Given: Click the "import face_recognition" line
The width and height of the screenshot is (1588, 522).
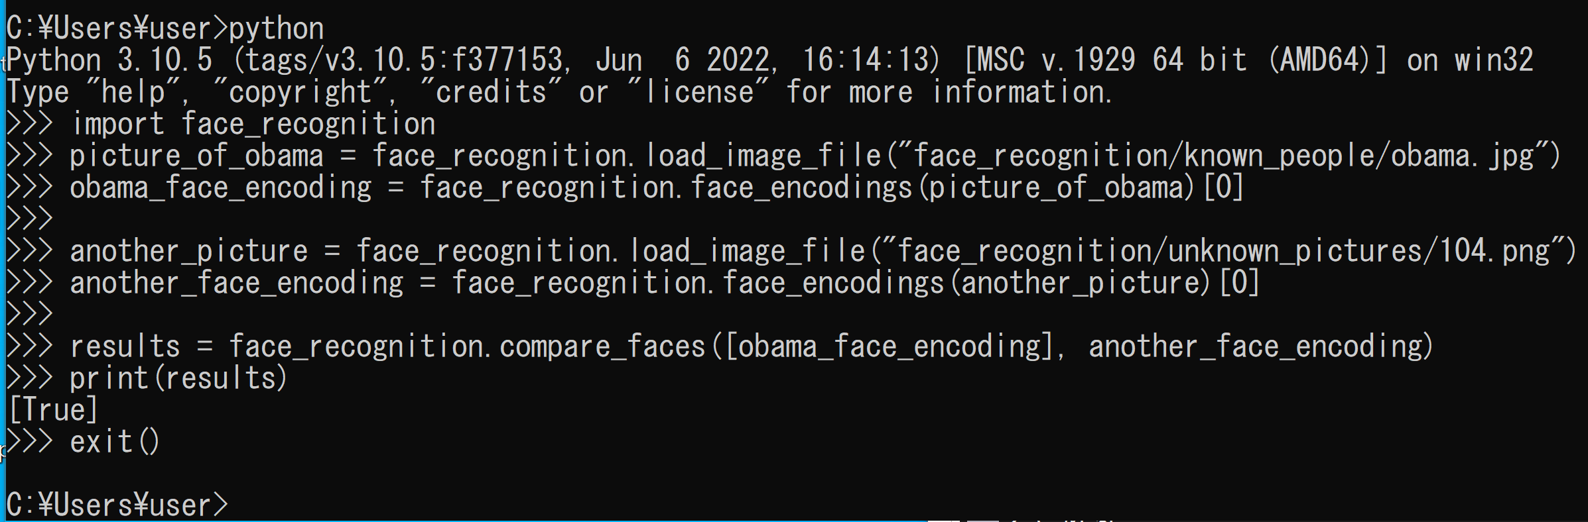Looking at the screenshot, I should (253, 124).
